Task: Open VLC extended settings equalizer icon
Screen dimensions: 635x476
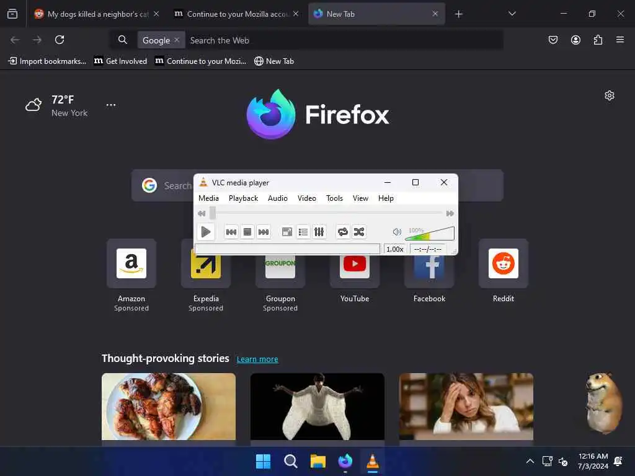Action: click(319, 232)
